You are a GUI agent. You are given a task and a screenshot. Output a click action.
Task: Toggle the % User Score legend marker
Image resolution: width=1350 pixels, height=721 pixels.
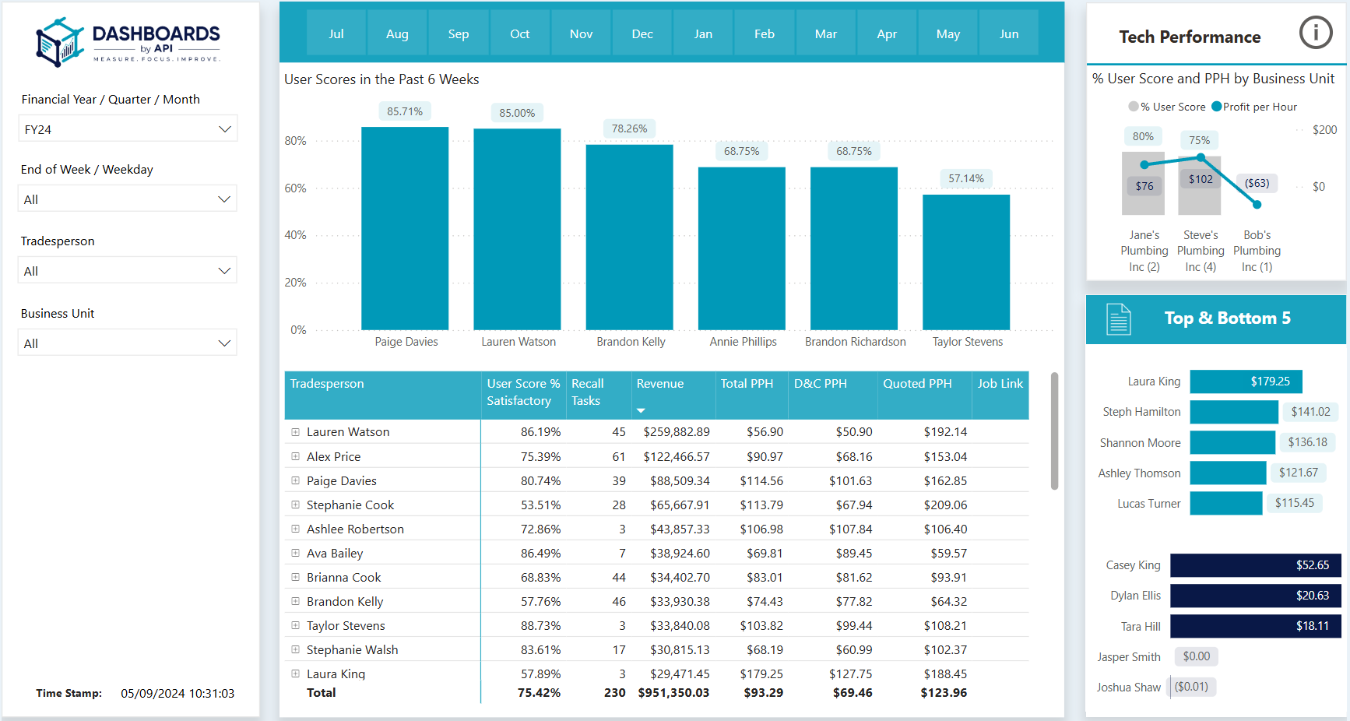[x=1134, y=107]
